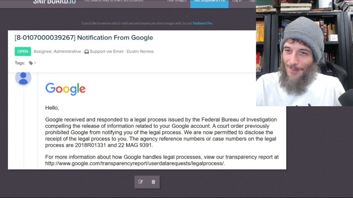This screenshot has height=198, width=353.
Task: Click the Notification From Google ticket title
Action: 84,38
